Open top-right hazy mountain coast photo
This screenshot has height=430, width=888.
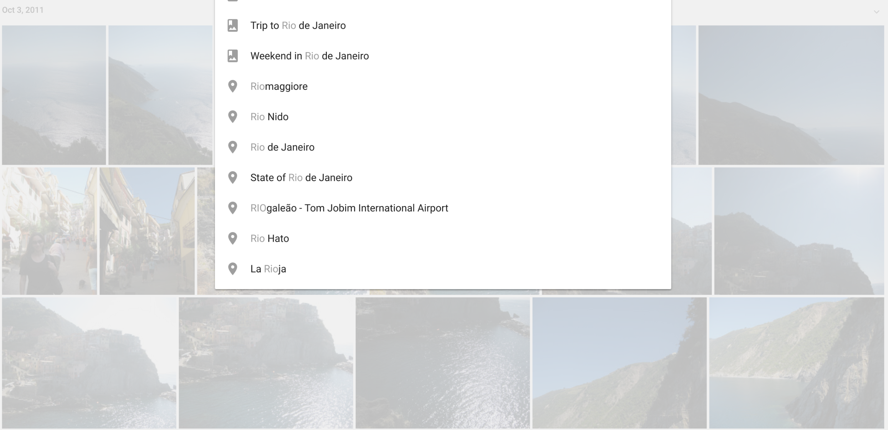tap(791, 95)
